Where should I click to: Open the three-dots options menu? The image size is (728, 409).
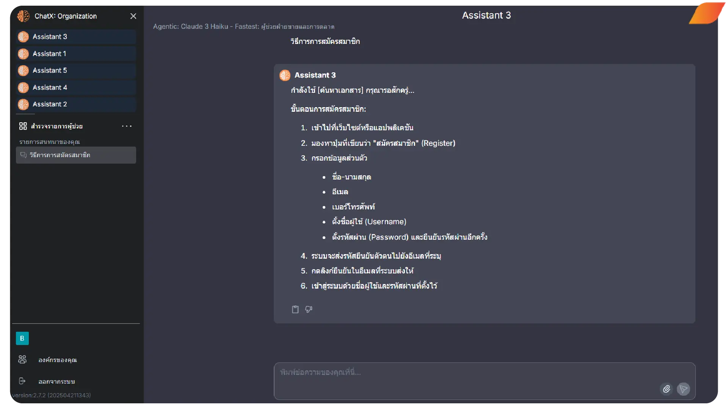point(127,126)
